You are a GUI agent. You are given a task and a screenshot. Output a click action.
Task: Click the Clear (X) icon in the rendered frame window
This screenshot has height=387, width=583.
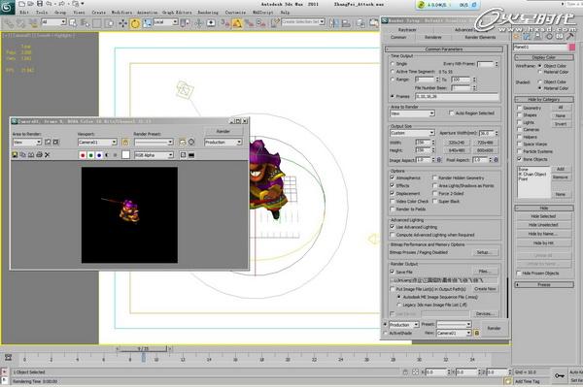coord(48,155)
